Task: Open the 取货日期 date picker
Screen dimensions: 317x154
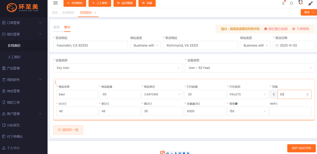Action: [293, 46]
